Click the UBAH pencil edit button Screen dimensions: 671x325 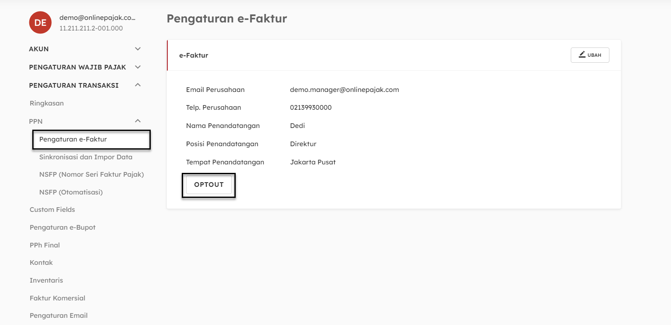pos(590,55)
